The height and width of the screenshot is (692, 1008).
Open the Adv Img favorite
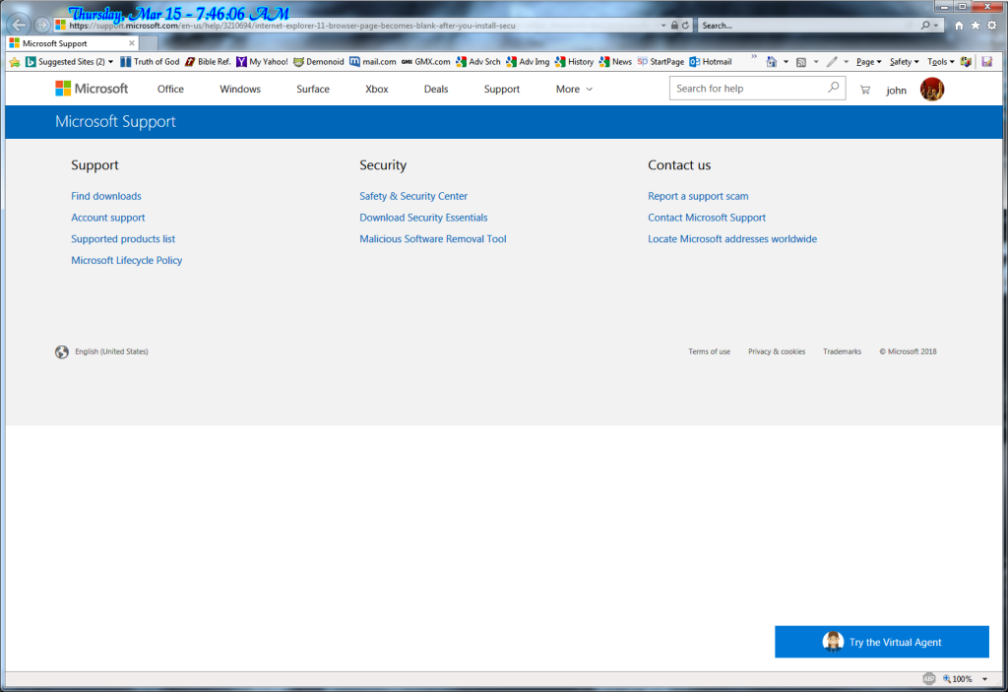coord(528,62)
